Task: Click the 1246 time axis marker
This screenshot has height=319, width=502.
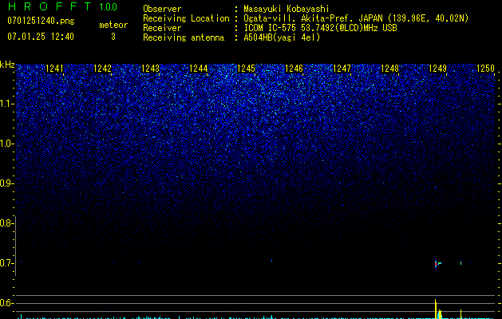Action: click(294, 68)
